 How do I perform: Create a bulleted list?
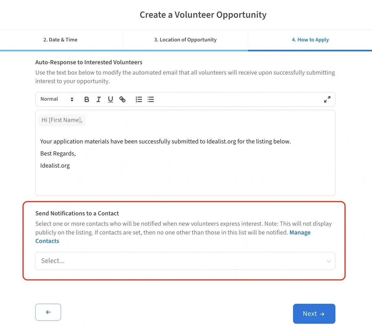click(x=151, y=99)
